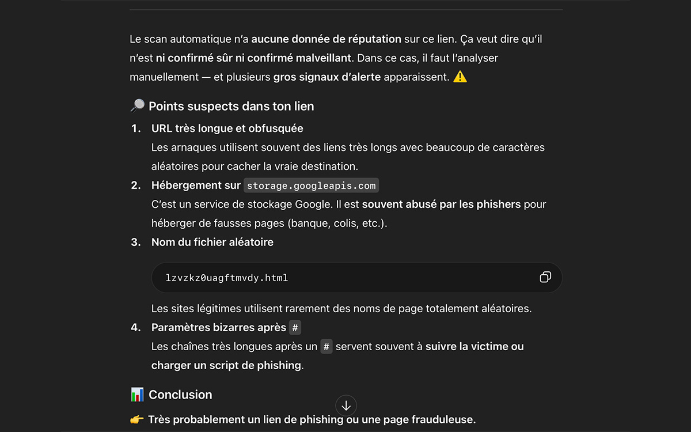The width and height of the screenshot is (691, 432).
Task: Click the Conclusion heading text
Action: click(180, 394)
